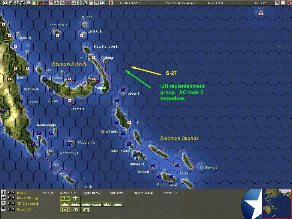Click the Japanese flag base at Kavieng
The height and width of the screenshot is (219, 292).
[93, 57]
